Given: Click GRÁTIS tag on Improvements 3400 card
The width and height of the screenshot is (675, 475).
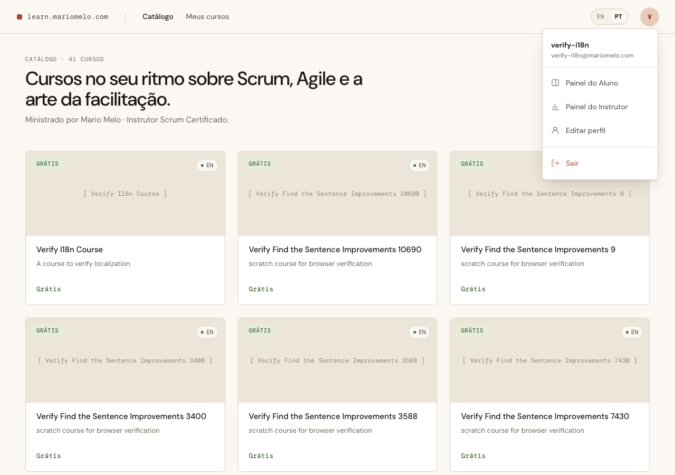Looking at the screenshot, I should tap(47, 331).
